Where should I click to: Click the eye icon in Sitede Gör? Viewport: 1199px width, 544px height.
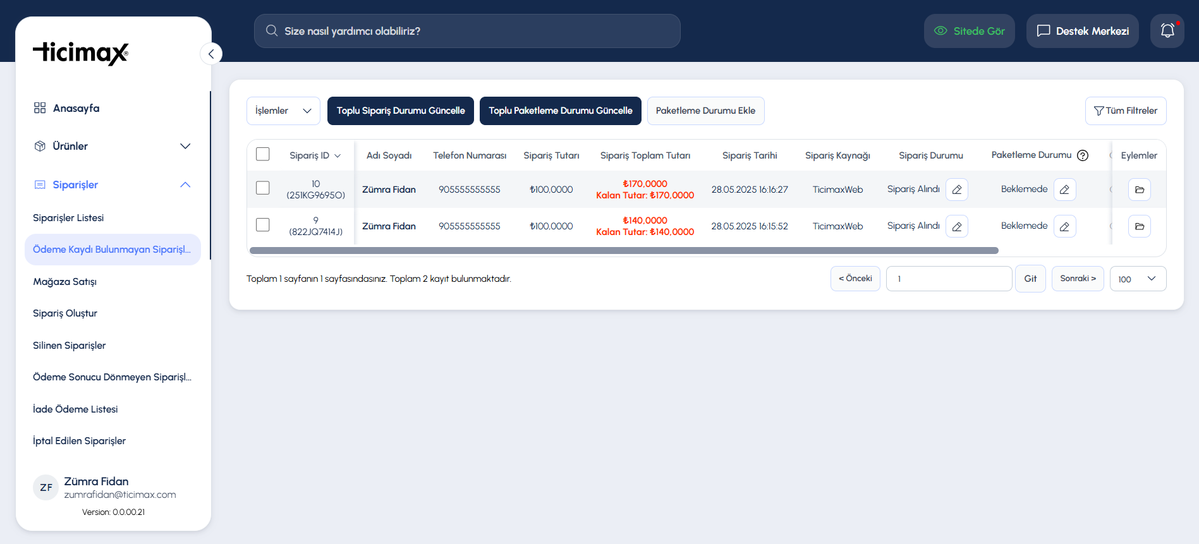(x=940, y=31)
